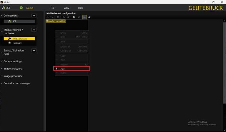This screenshot has height=132, width=226.
Task: Collapse the Media channels / Hardware section
Action: click(1, 31)
